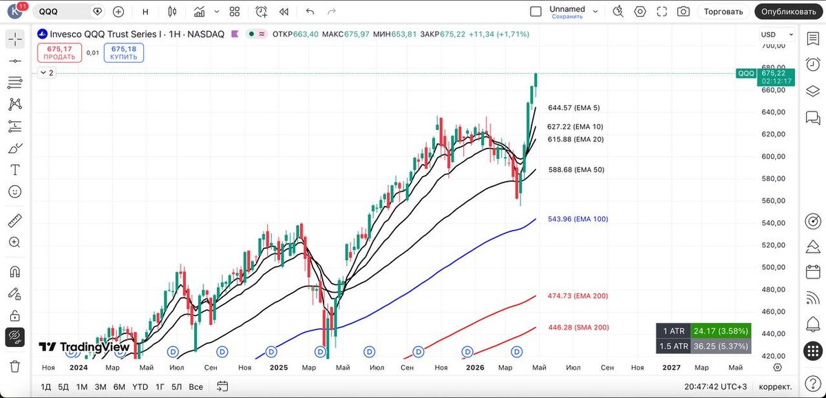Select the 5Д time range
Image resolution: width=826 pixels, height=398 pixels.
(x=63, y=387)
